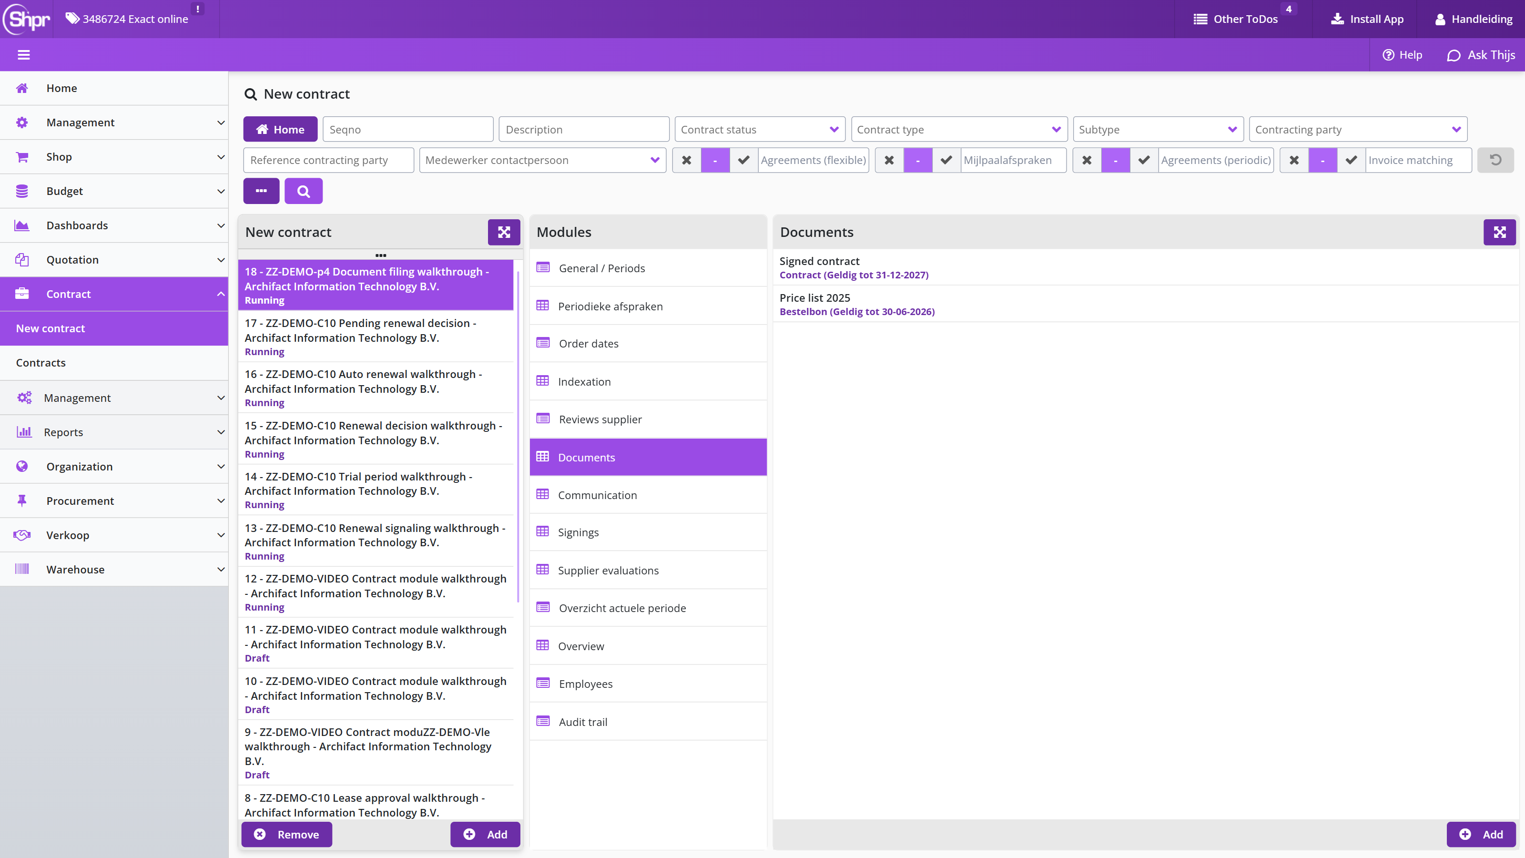
Task: Expand the New contract panel to fullscreen
Action: coord(504,232)
